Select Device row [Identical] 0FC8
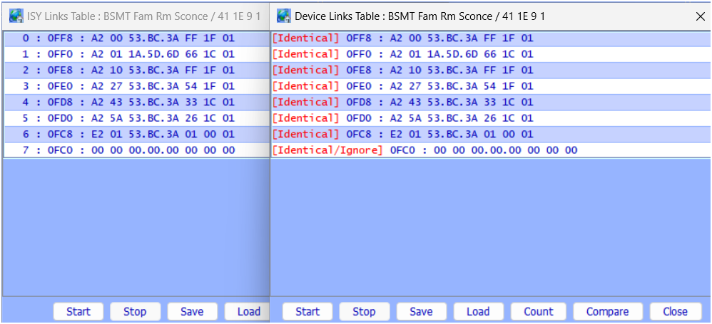 click(492, 134)
